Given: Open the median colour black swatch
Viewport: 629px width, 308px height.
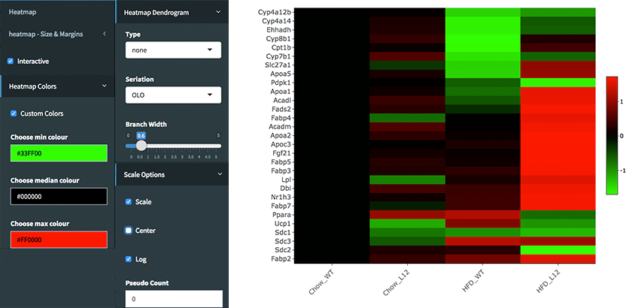Looking at the screenshot, I should (59, 196).
